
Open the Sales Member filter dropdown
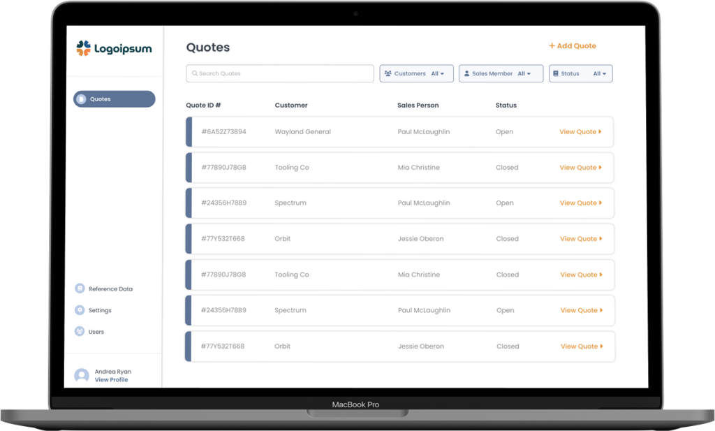(x=524, y=73)
